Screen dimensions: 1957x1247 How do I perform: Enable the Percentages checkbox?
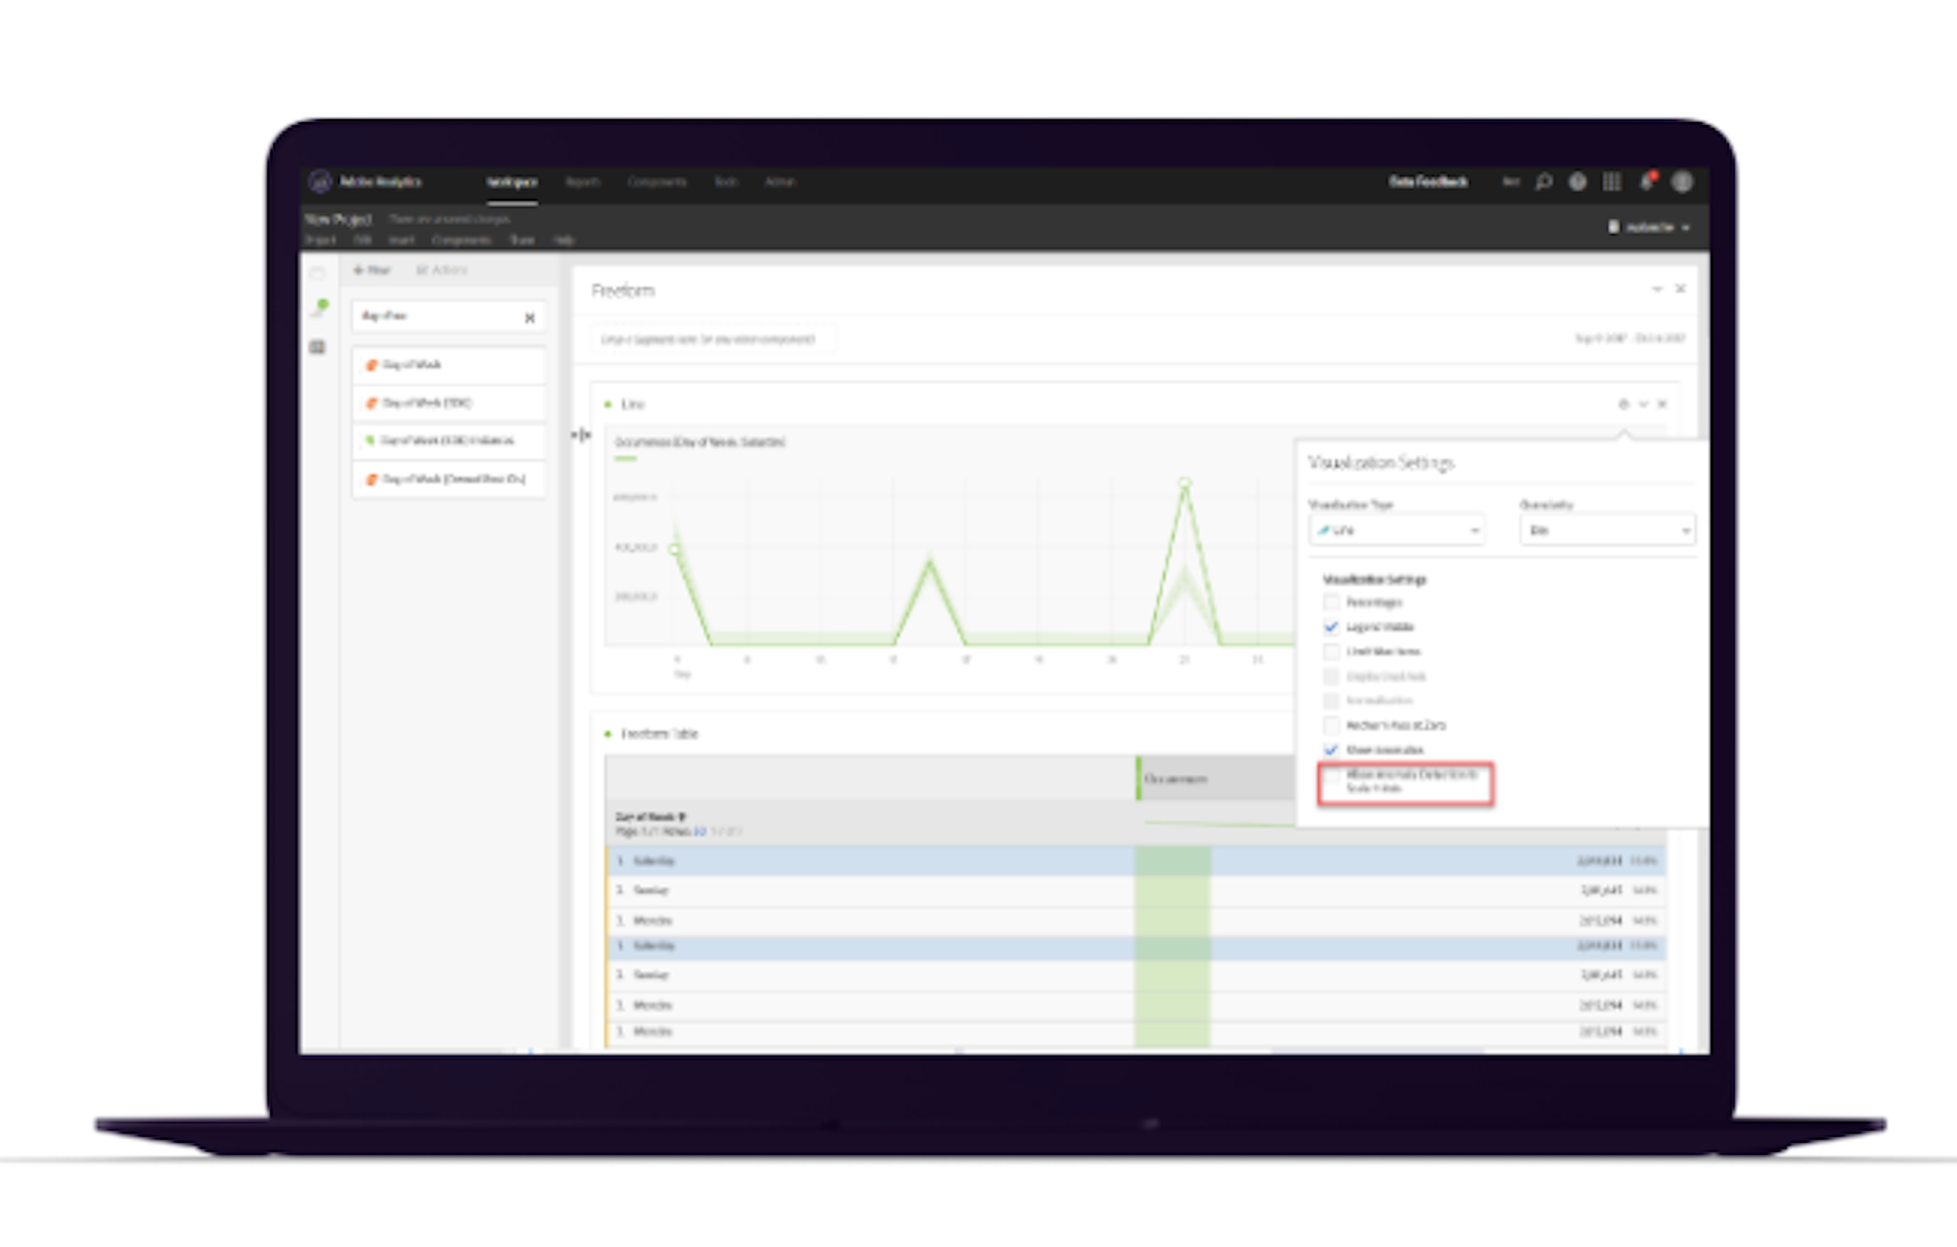coord(1331,602)
